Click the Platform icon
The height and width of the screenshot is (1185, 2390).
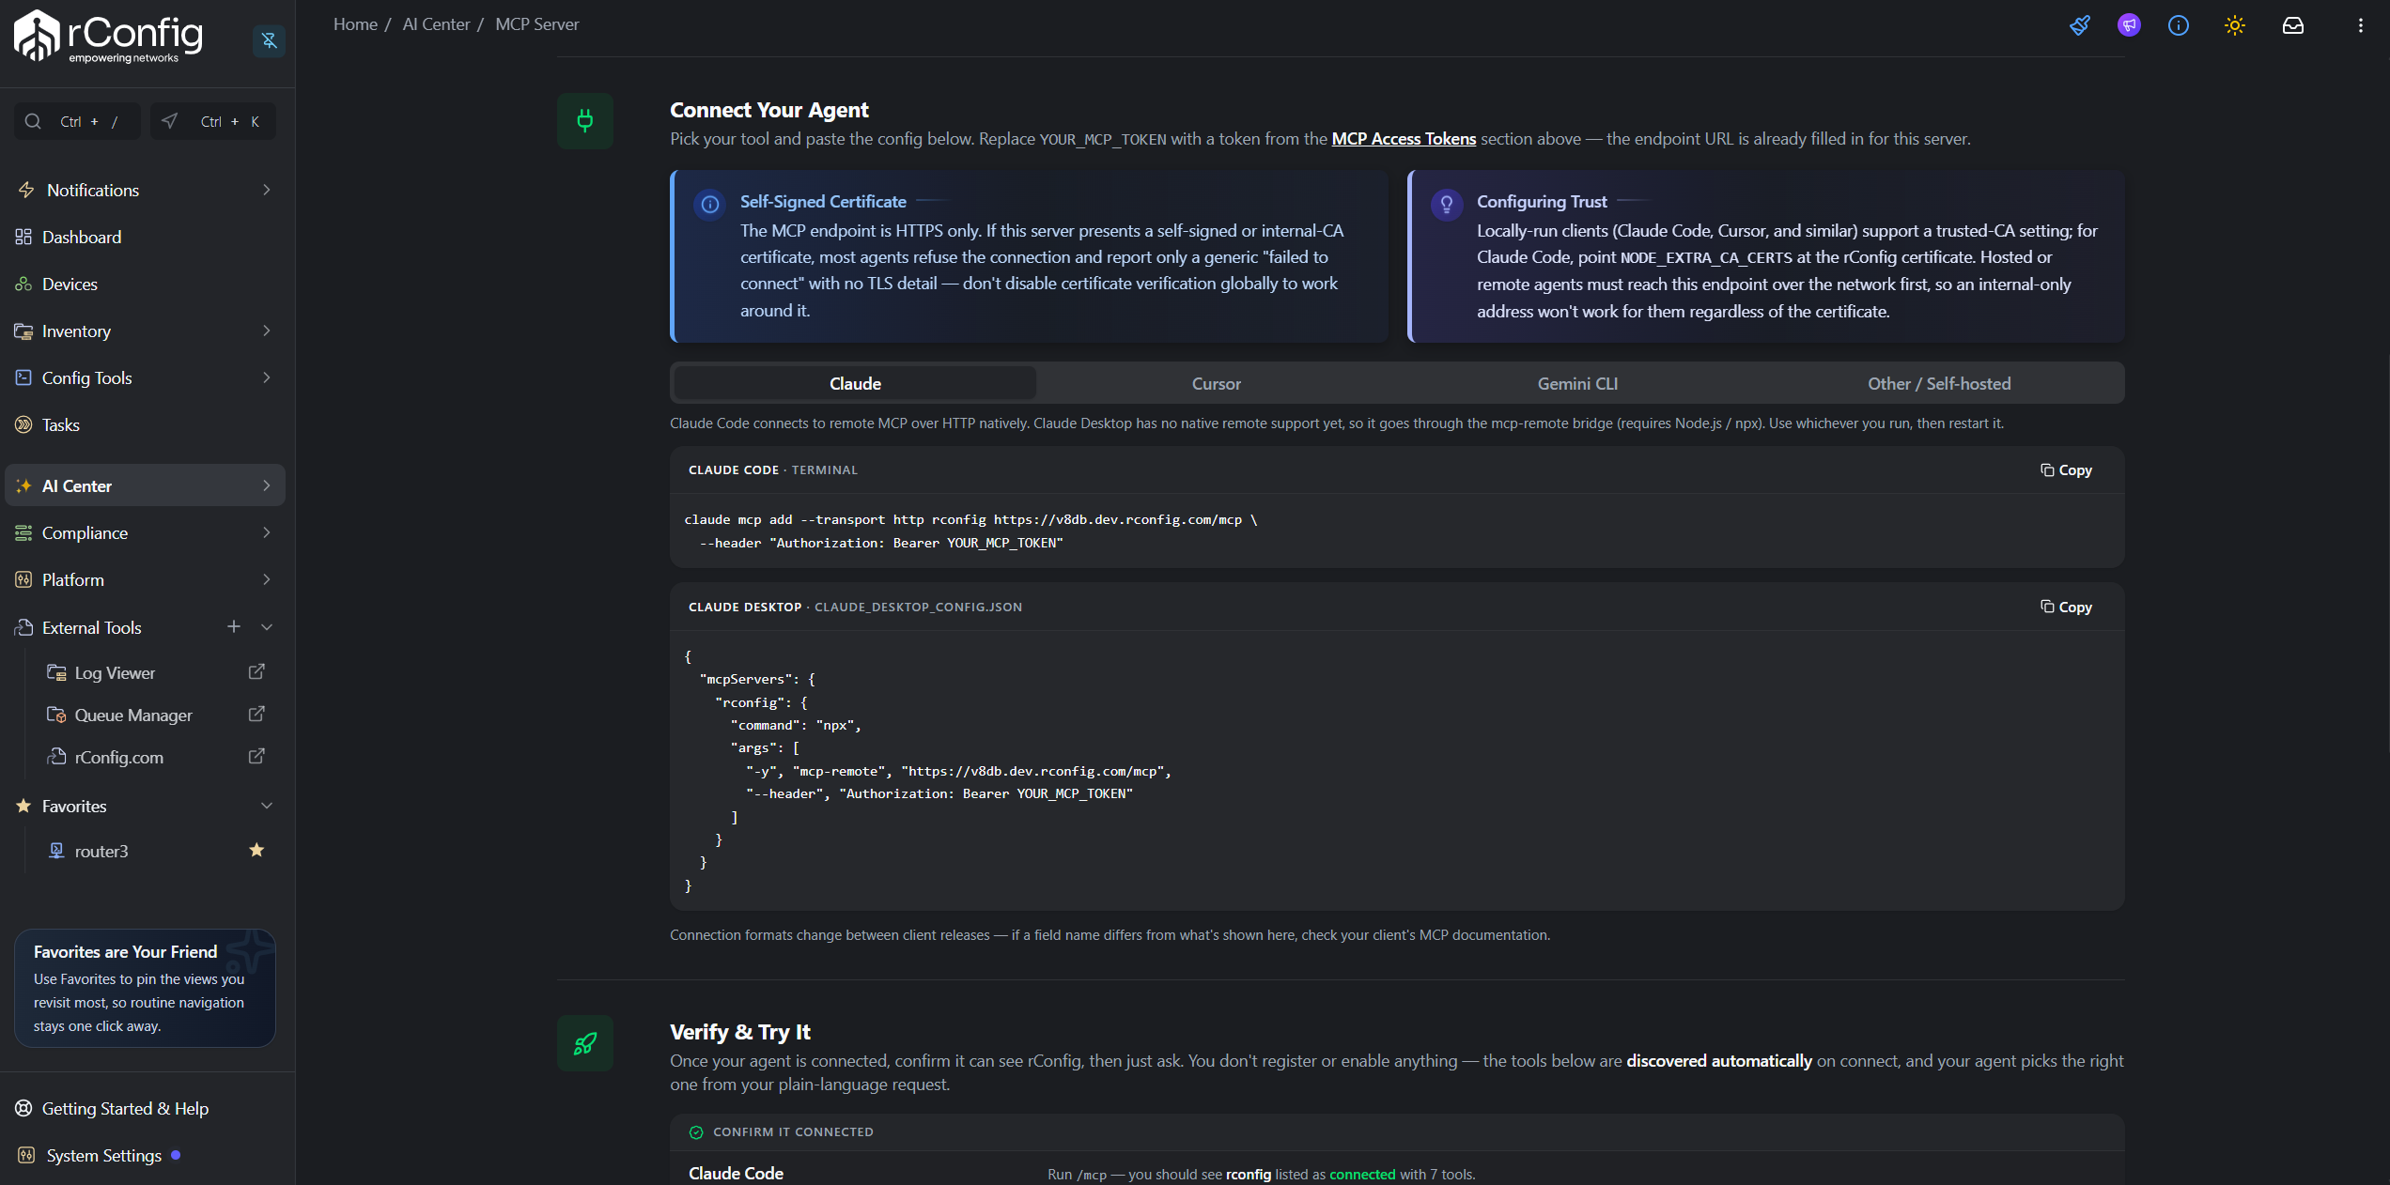pyautogui.click(x=23, y=579)
